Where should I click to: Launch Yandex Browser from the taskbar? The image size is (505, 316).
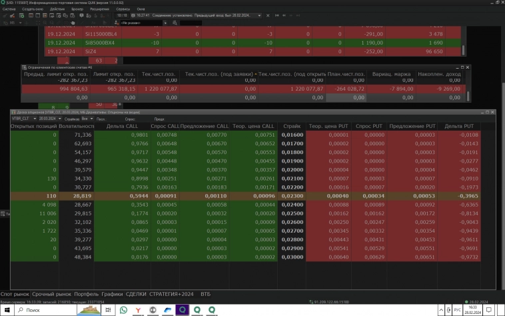138,310
